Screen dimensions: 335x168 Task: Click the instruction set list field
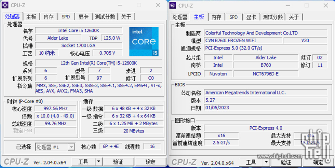[99, 88]
